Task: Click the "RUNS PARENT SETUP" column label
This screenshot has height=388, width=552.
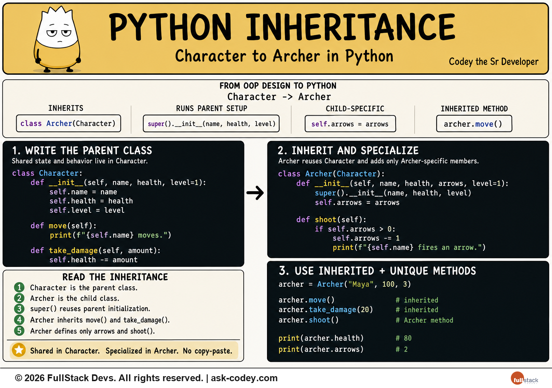Action: click(212, 108)
